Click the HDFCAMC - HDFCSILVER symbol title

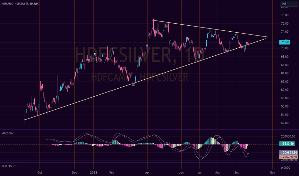[x=20, y=4]
